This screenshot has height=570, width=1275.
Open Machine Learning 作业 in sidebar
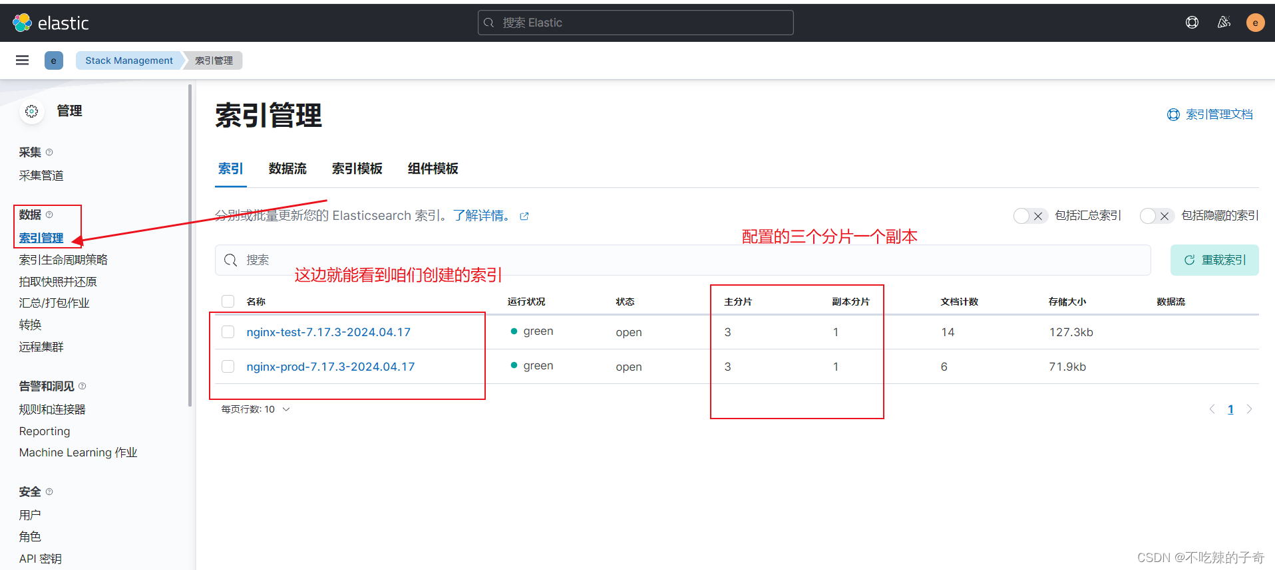[x=78, y=452]
